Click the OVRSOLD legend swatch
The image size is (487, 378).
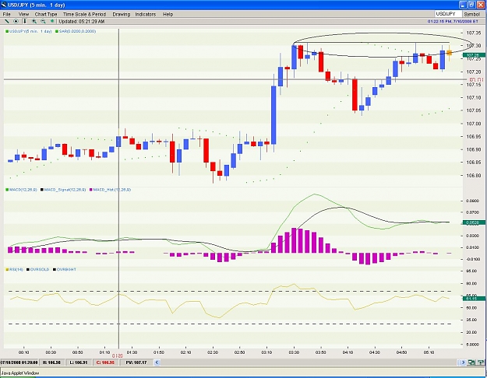tap(28, 269)
